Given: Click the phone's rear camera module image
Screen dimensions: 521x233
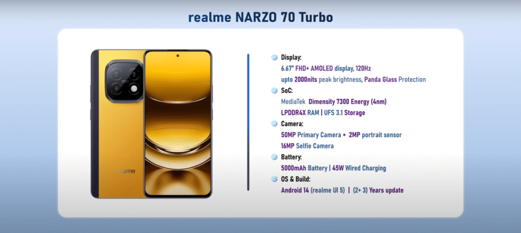Looking at the screenshot, I should point(124,81).
